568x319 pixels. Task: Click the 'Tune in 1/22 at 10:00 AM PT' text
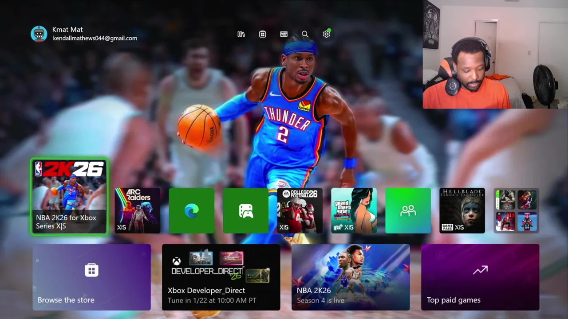(212, 300)
